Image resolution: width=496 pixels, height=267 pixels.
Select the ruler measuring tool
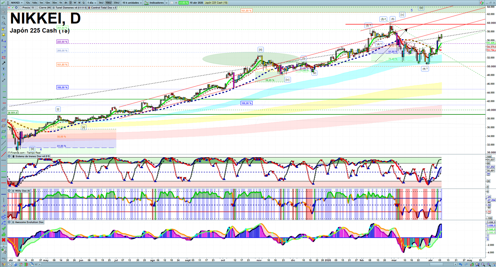click(3, 109)
